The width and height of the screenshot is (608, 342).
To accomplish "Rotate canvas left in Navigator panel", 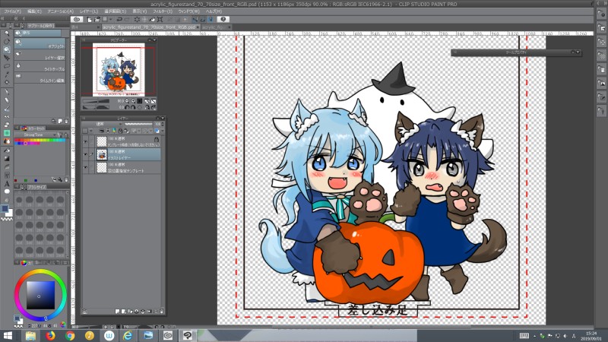I will click(x=127, y=107).
